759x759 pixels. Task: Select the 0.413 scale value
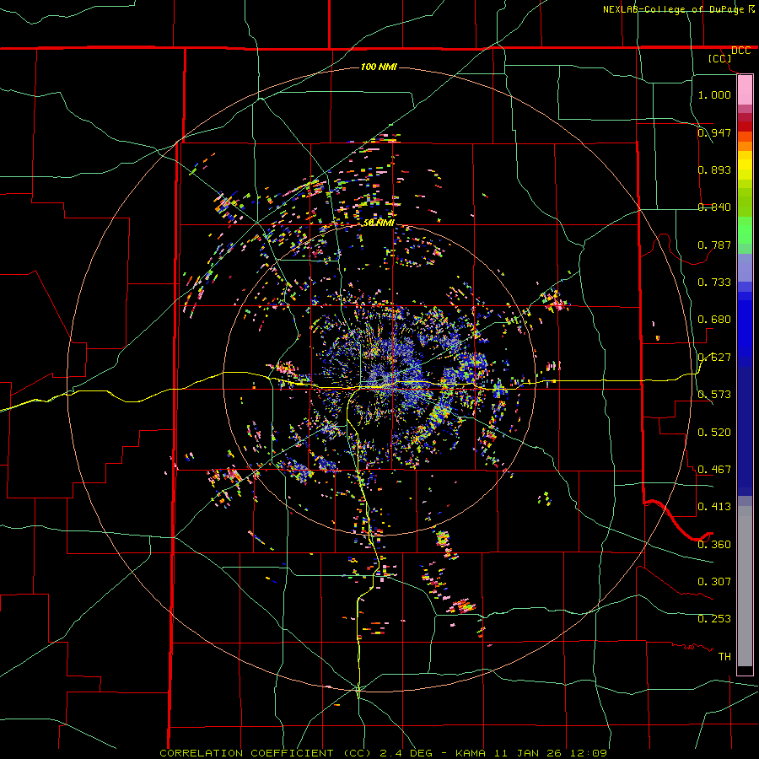pos(714,506)
